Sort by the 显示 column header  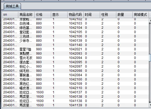[59, 15]
